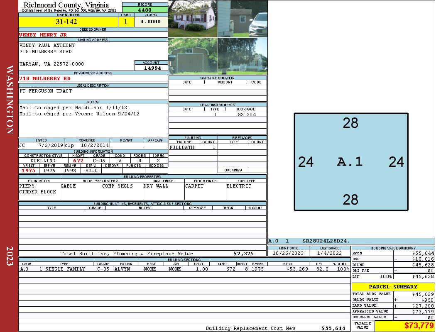
Task: Select the DEP % value 82.0
Action: 91,171
